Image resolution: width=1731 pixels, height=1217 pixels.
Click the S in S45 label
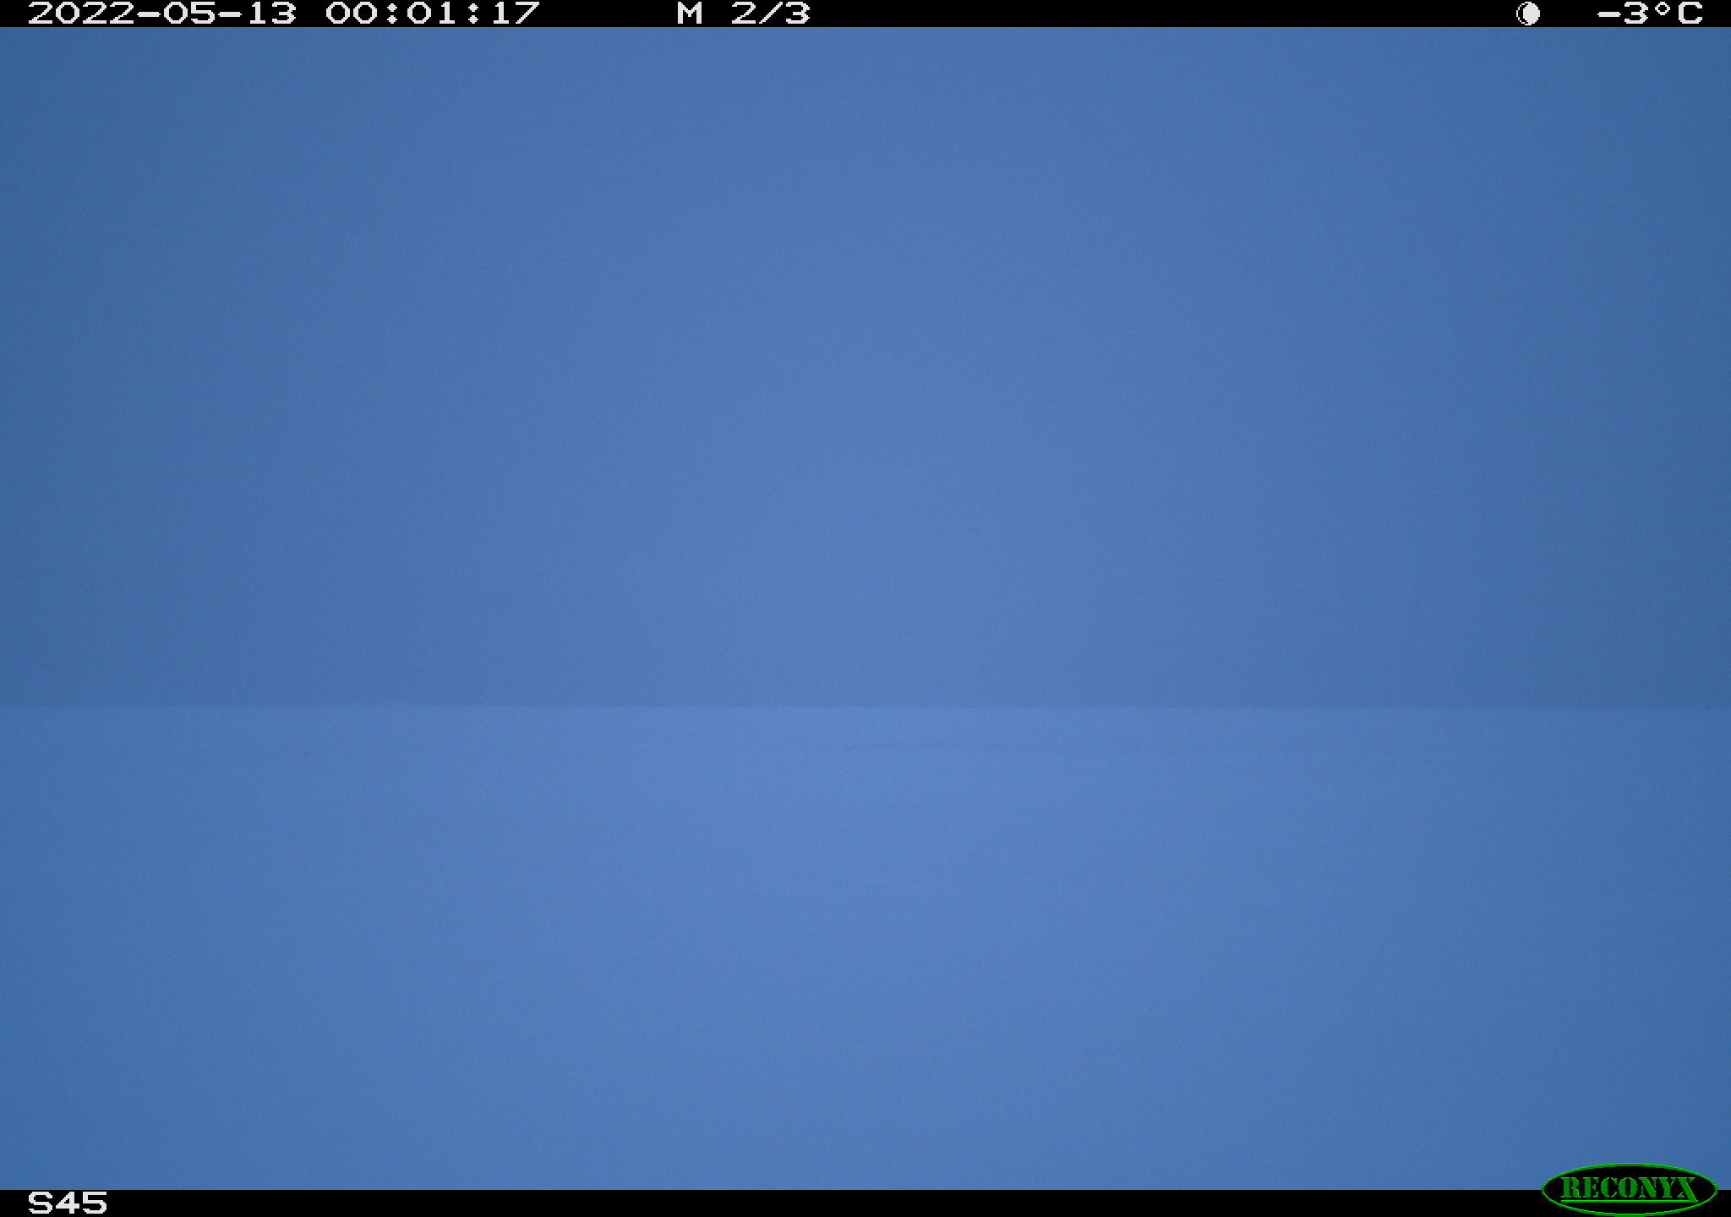tap(41, 1203)
